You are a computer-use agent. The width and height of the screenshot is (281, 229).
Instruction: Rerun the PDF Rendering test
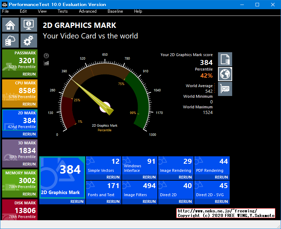coord(221,177)
